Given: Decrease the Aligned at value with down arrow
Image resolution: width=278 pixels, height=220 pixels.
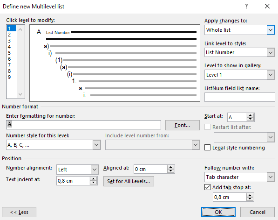Looking at the screenshot, I should (170, 171).
